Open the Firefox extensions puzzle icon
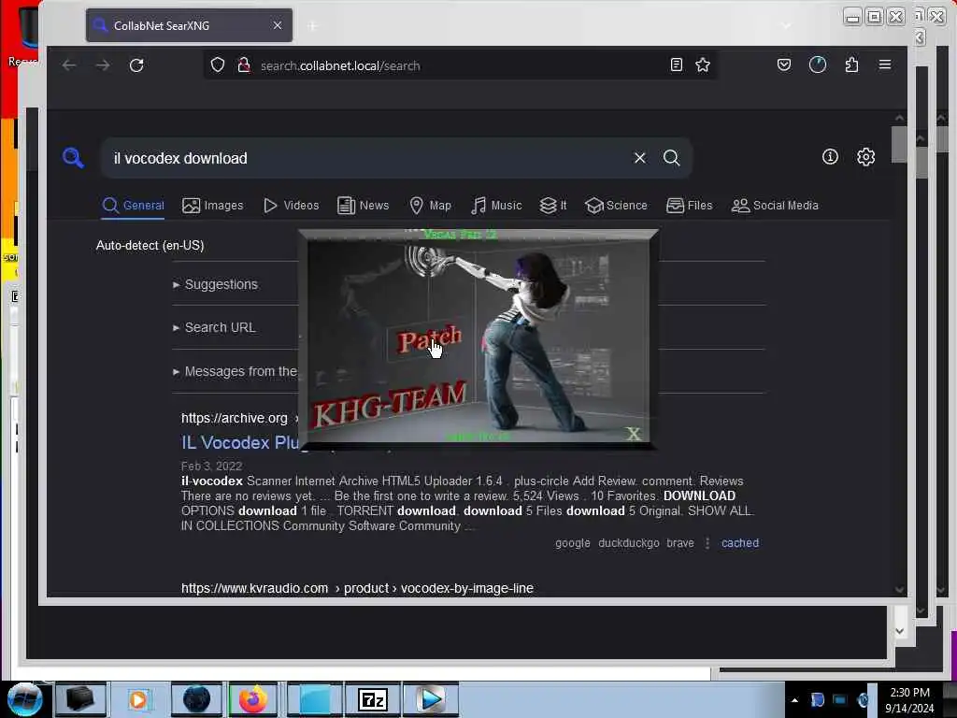 (x=851, y=65)
